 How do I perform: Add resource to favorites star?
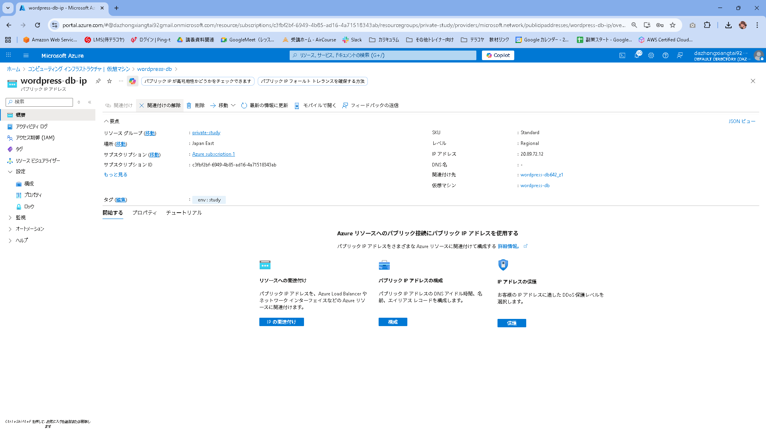tap(109, 81)
